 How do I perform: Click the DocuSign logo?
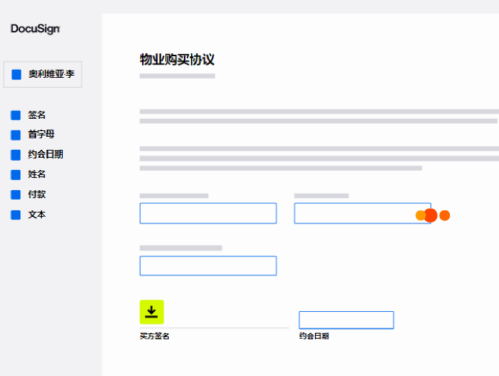[35, 29]
